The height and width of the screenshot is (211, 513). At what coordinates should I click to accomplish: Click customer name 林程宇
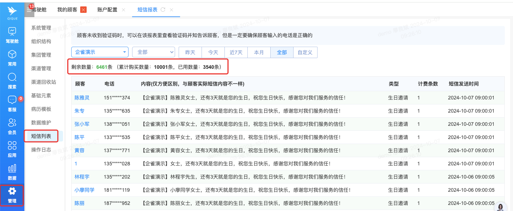coord(82,177)
